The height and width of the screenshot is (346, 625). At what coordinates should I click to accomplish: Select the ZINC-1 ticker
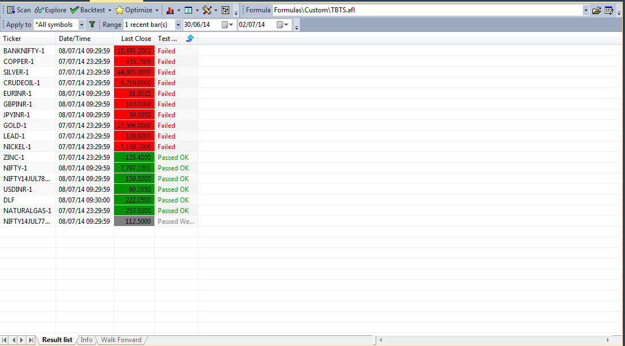coord(13,158)
